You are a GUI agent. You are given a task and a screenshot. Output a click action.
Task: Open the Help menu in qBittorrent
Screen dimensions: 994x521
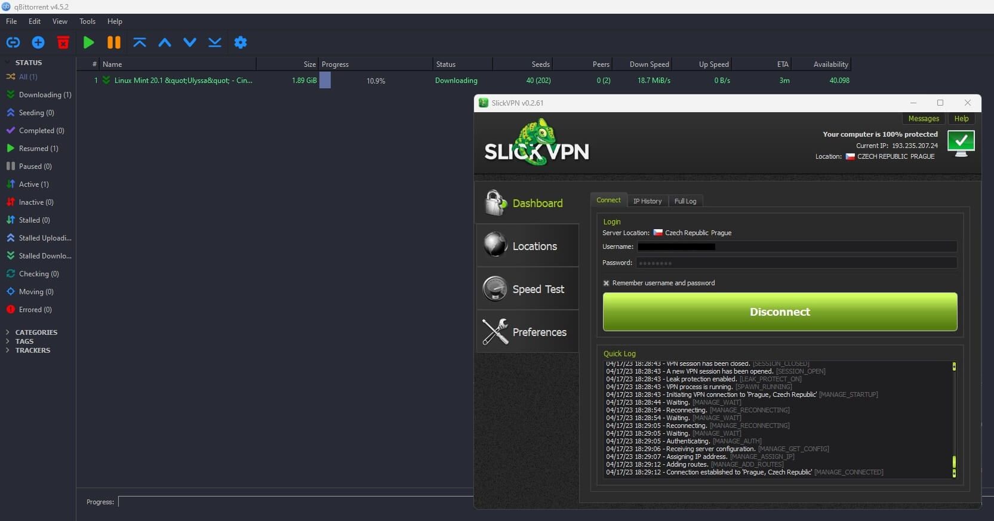click(x=115, y=21)
